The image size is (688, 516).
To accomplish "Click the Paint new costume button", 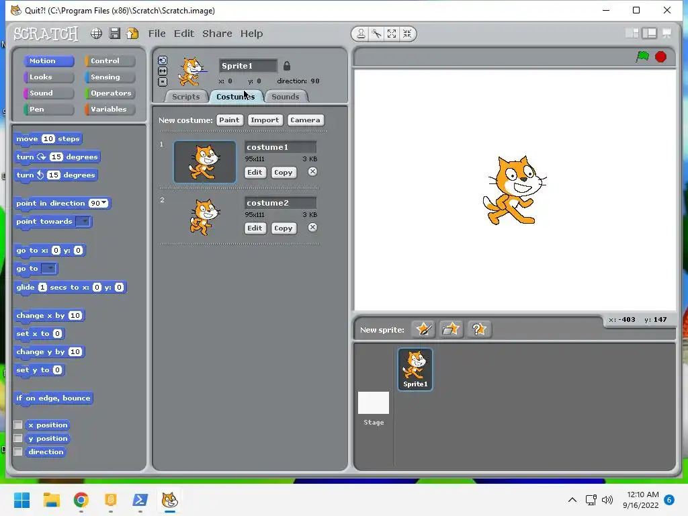I will [x=230, y=120].
